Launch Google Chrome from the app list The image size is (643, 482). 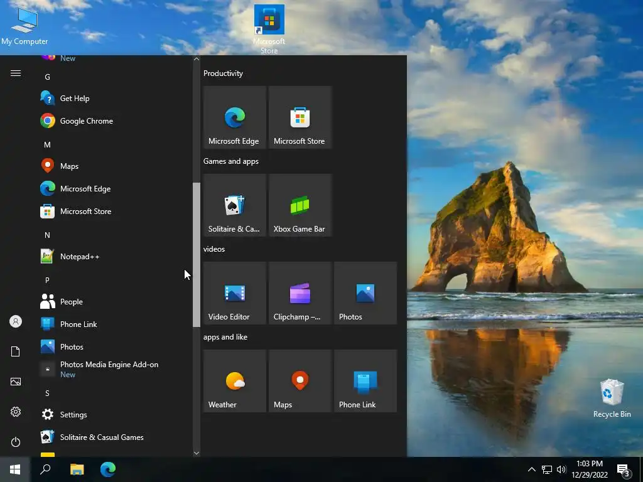[x=114, y=121]
